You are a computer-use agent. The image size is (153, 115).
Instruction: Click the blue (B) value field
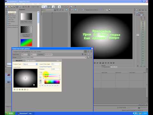52,86
